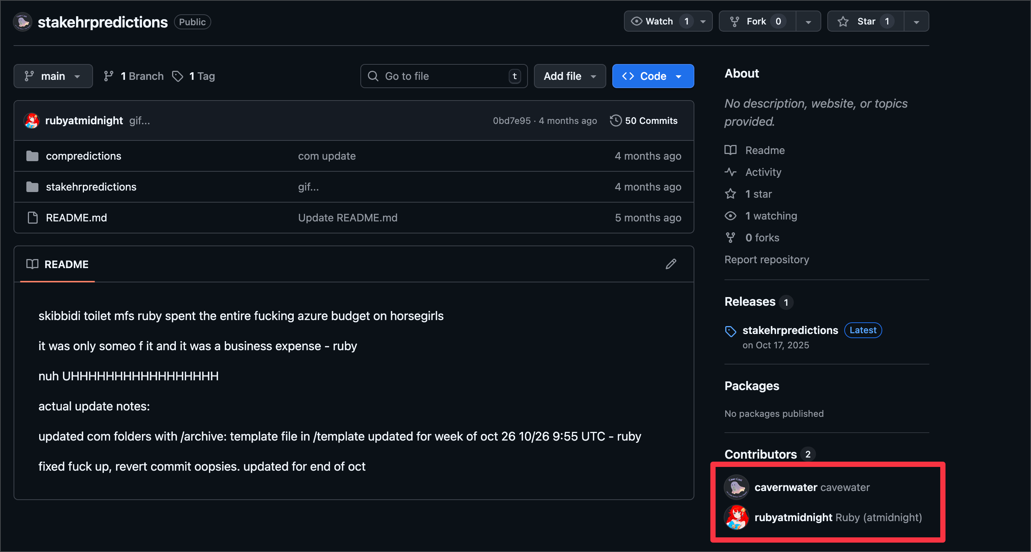Toggle Watch for repository notifications
The height and width of the screenshot is (552, 1031).
659,21
